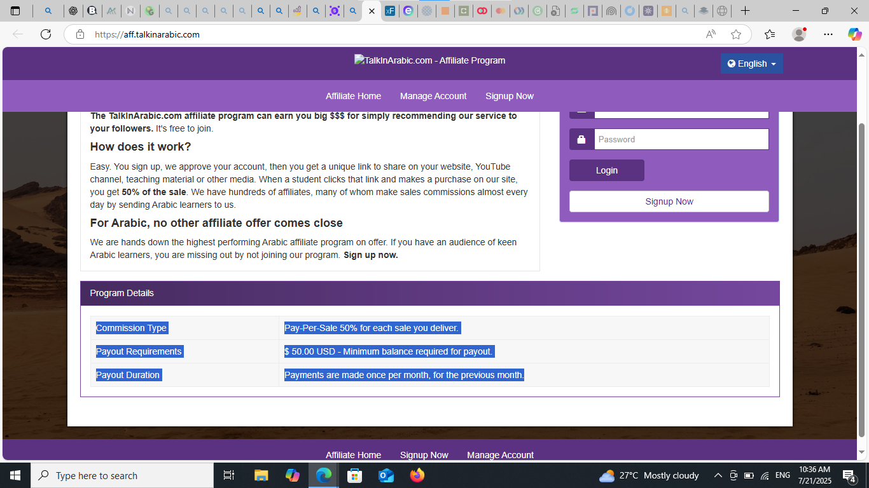Click the white Signup Now button
869x488 pixels.
click(x=669, y=201)
